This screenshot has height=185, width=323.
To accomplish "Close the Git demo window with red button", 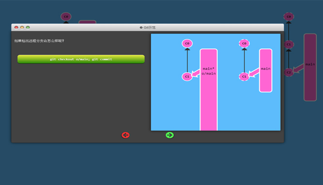I will tap(16, 28).
